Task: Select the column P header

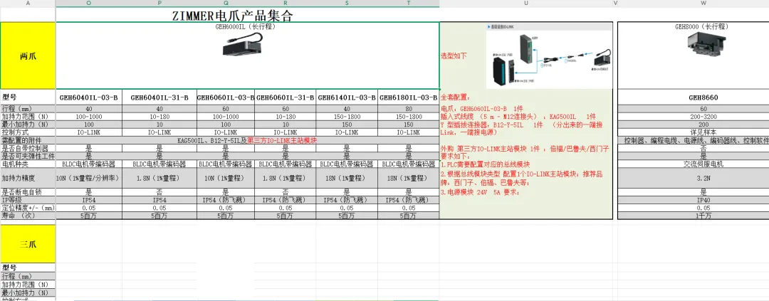Action: 159,3
